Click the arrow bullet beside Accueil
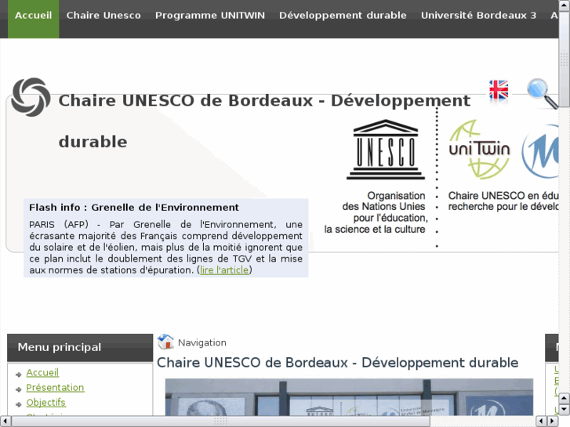570x427 pixels. click(x=19, y=375)
